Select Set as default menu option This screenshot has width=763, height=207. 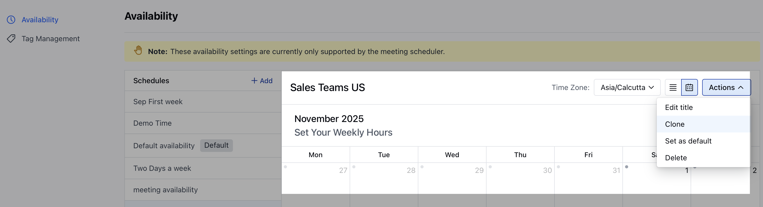coord(688,141)
